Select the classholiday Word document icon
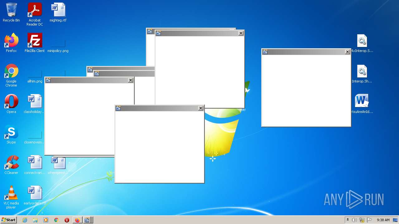This screenshot has height=224, width=399. (x=35, y=104)
